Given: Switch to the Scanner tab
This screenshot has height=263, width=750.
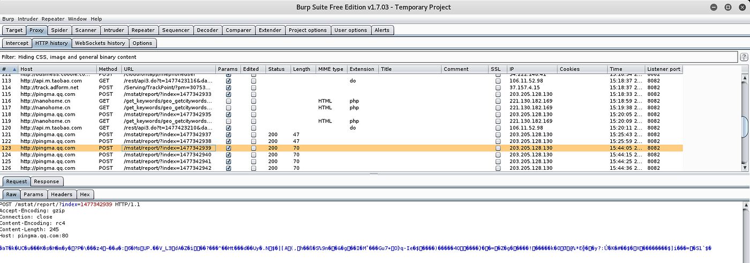Looking at the screenshot, I should (86, 30).
